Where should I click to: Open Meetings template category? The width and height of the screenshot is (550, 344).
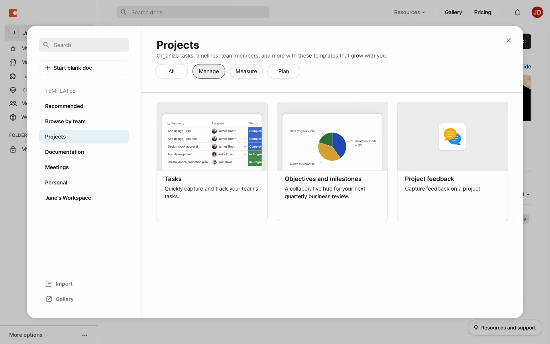(x=57, y=167)
